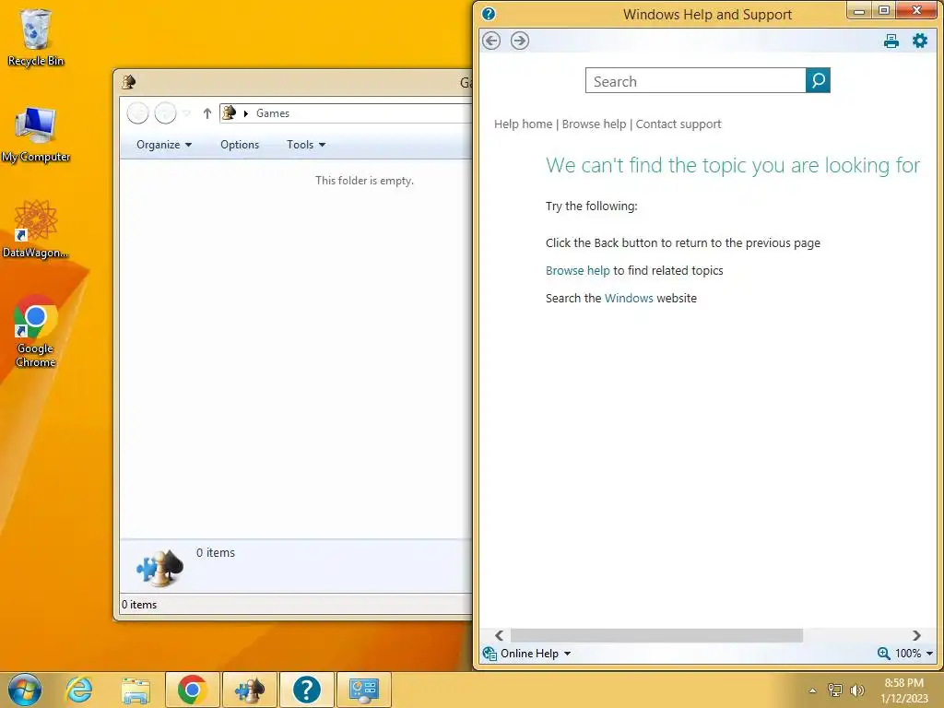Viewport: 944px width, 708px height.
Task: Go up one level in Games window
Action: click(x=207, y=113)
